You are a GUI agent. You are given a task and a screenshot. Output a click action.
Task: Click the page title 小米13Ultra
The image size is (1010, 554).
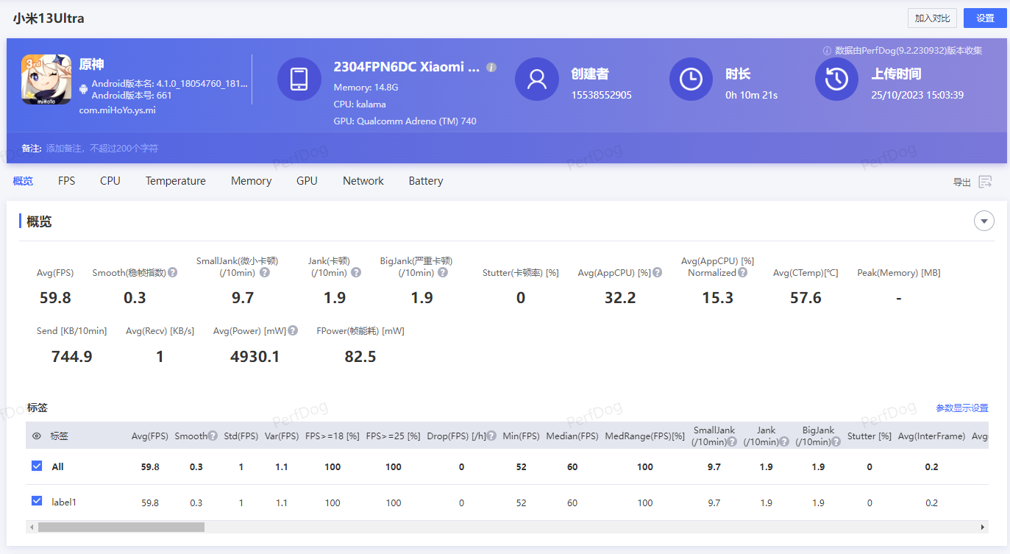[49, 18]
